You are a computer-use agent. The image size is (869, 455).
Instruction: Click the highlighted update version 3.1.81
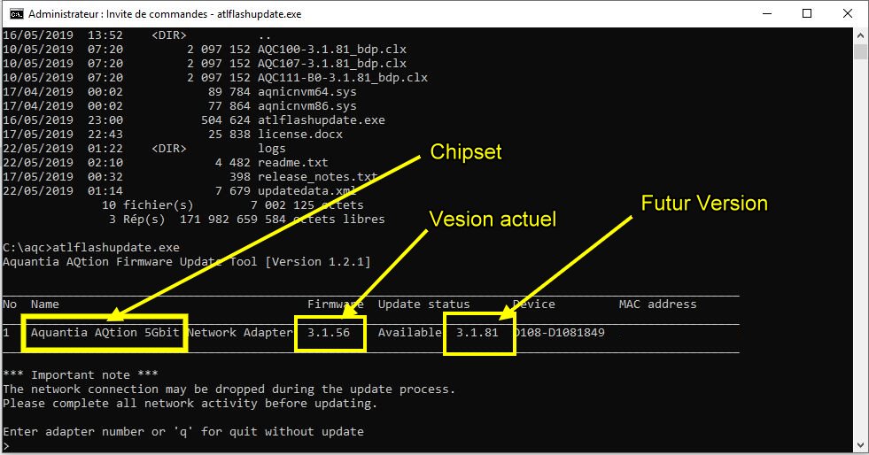click(477, 333)
